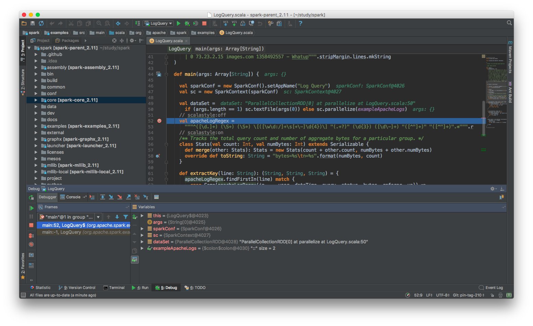Click the filter funnel icon in Frames
The height and width of the screenshot is (326, 533).
click(x=126, y=217)
